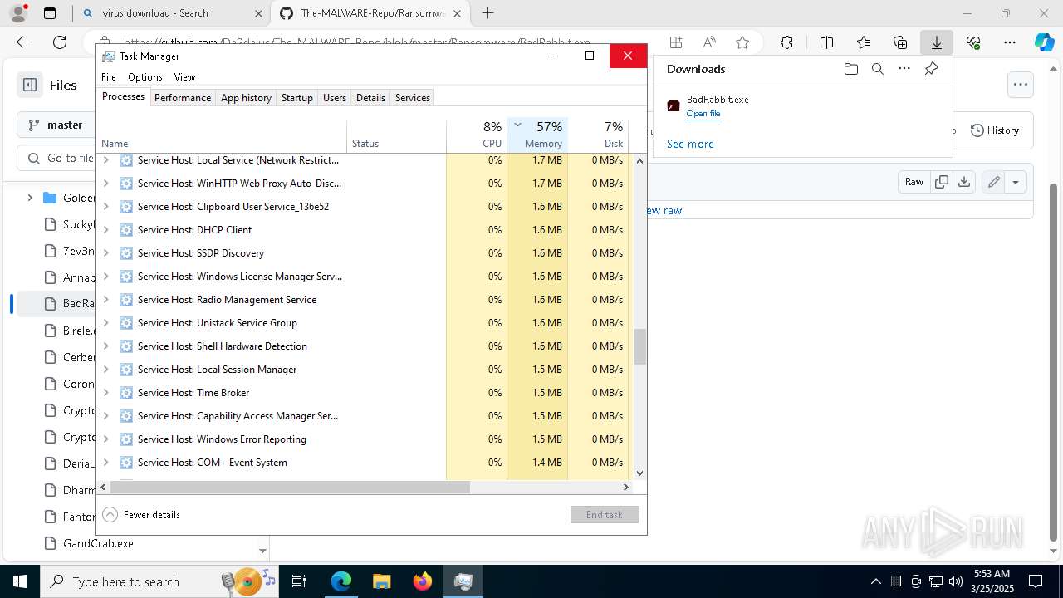This screenshot has height=598, width=1063.
Task: Collapse Task Manager with Fewer details
Action: coord(141,515)
